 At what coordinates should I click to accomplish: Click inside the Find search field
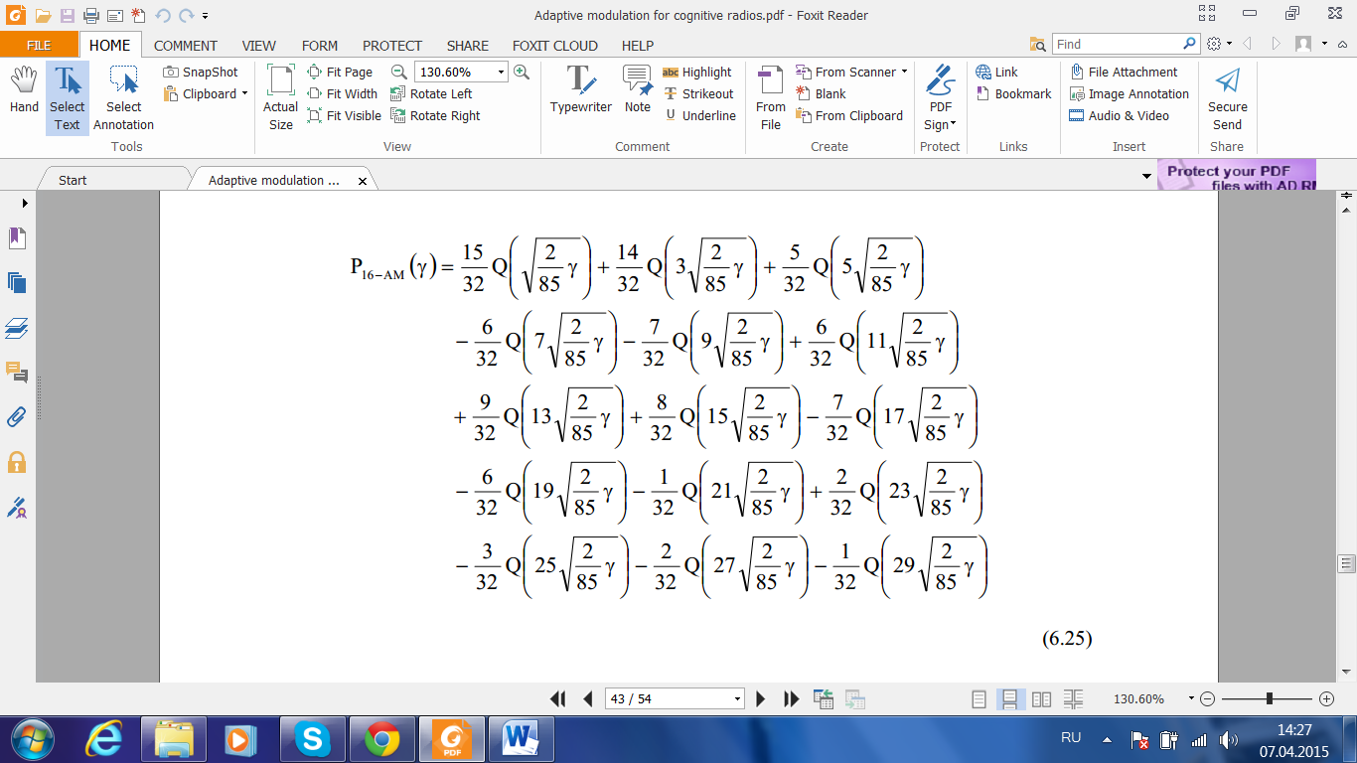click(1117, 44)
